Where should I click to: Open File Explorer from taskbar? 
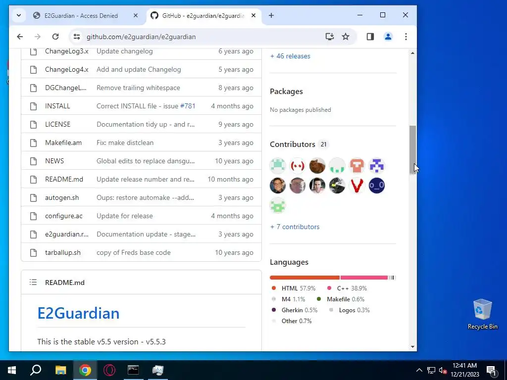point(60,370)
